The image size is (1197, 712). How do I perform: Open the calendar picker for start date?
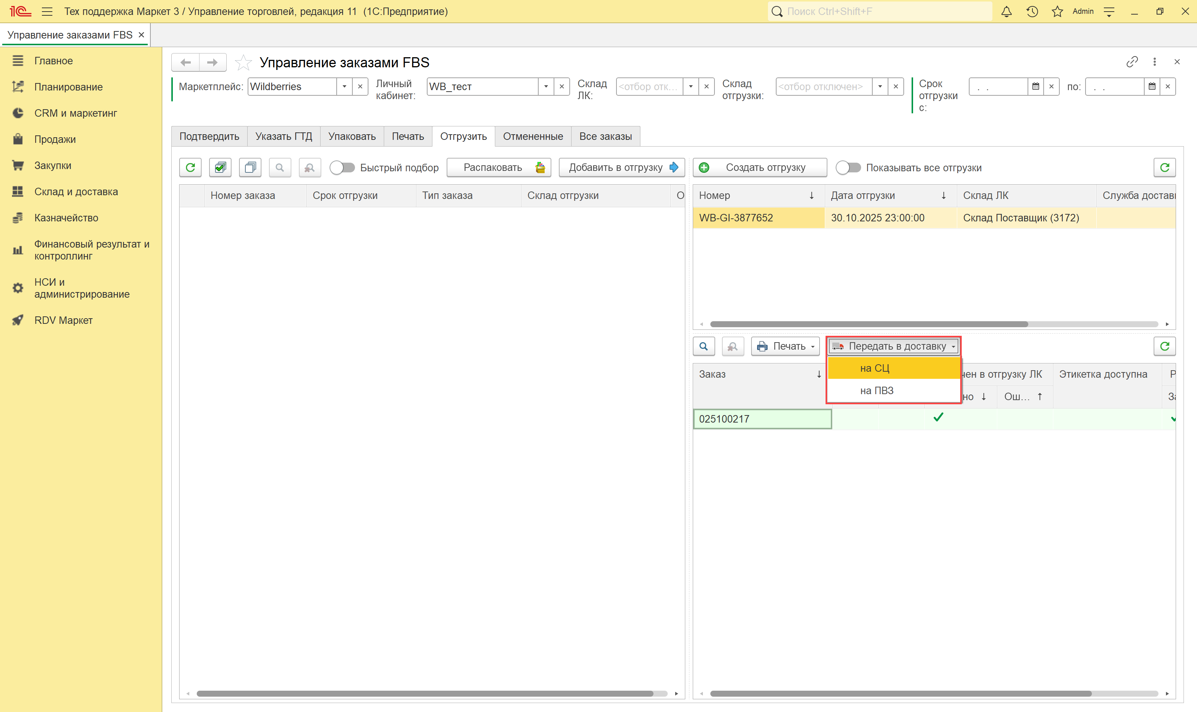1036,87
